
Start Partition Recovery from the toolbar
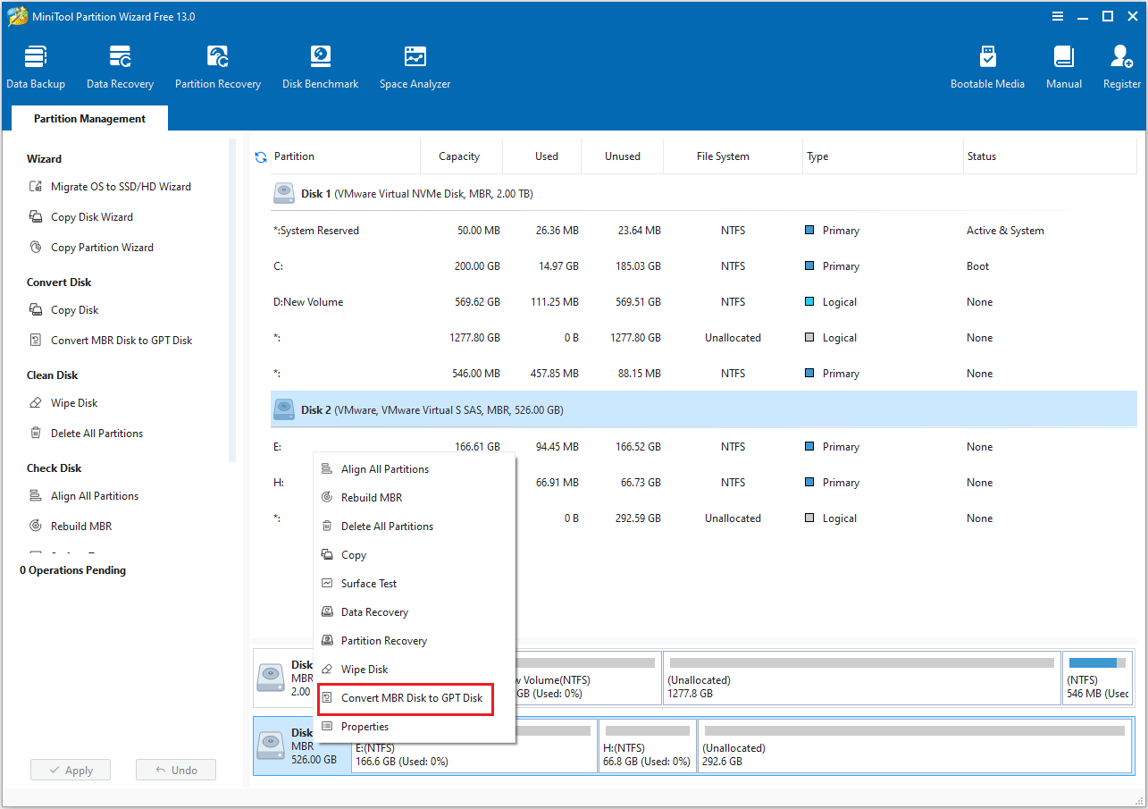(217, 64)
